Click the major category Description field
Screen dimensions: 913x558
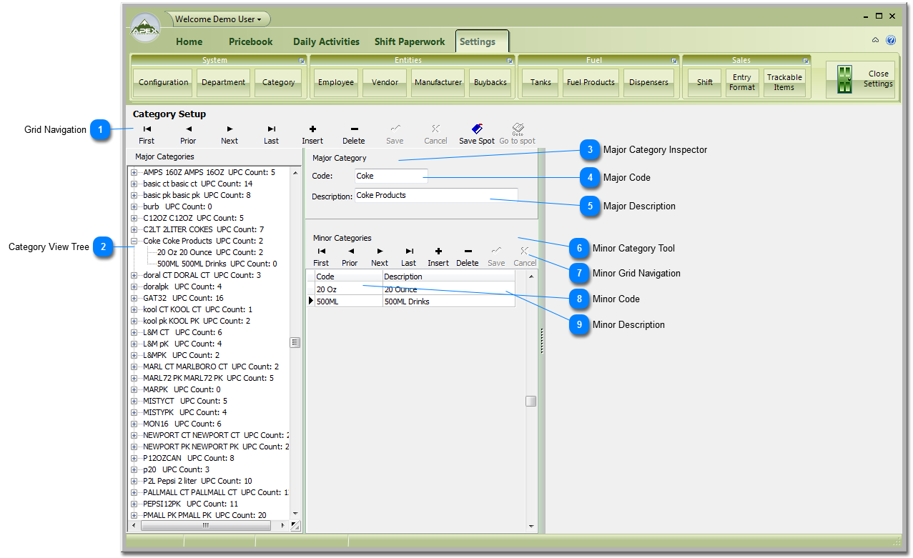pyautogui.click(x=436, y=195)
